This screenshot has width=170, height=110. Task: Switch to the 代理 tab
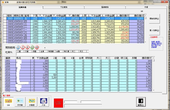(x=146, y=7)
